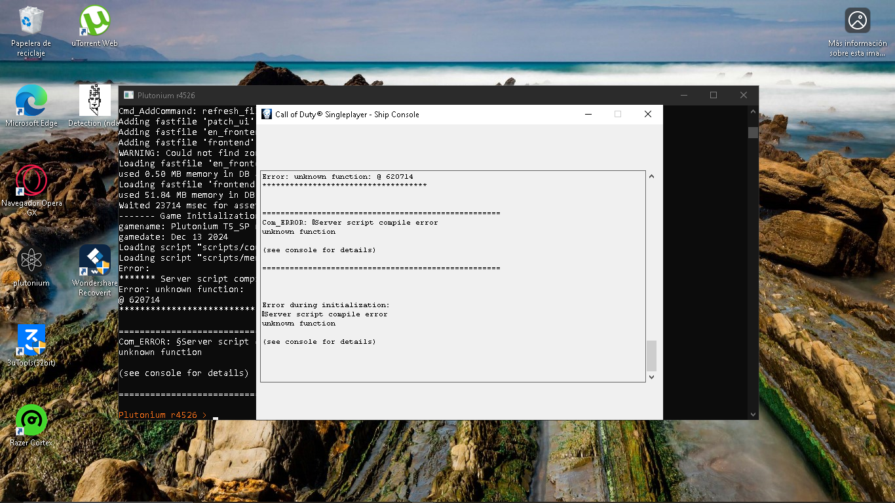Click Plutonium window scrollbar down arrow

tap(753, 415)
